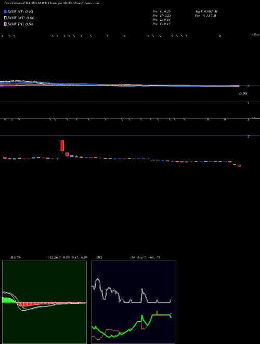The image size is (260, 344).
Task: Click the white ADX line's first peak
Action: pos(97,280)
